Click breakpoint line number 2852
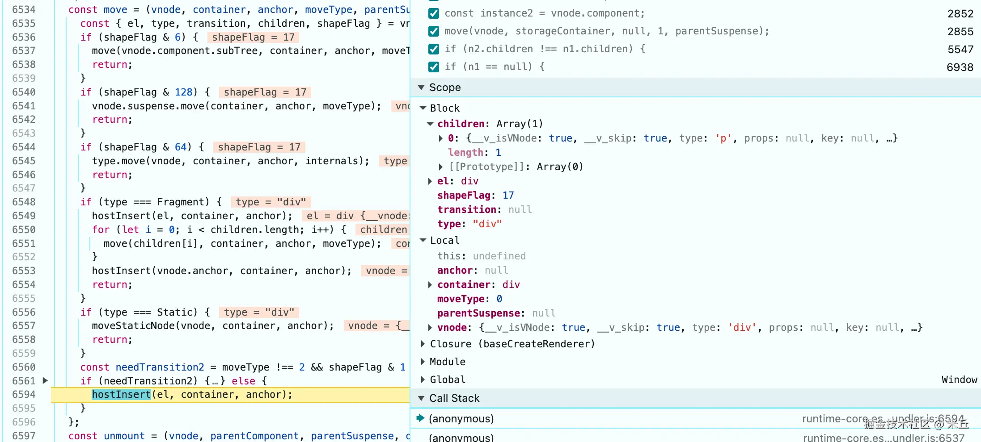 pos(960,14)
